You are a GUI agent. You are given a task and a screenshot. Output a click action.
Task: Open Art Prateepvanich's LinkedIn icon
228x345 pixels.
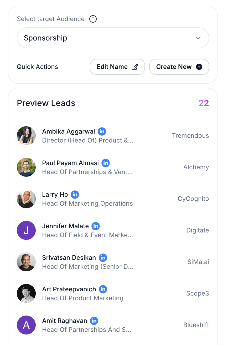pyautogui.click(x=103, y=289)
